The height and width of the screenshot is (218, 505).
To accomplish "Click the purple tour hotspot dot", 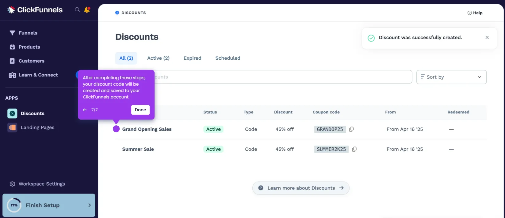I will (116, 129).
